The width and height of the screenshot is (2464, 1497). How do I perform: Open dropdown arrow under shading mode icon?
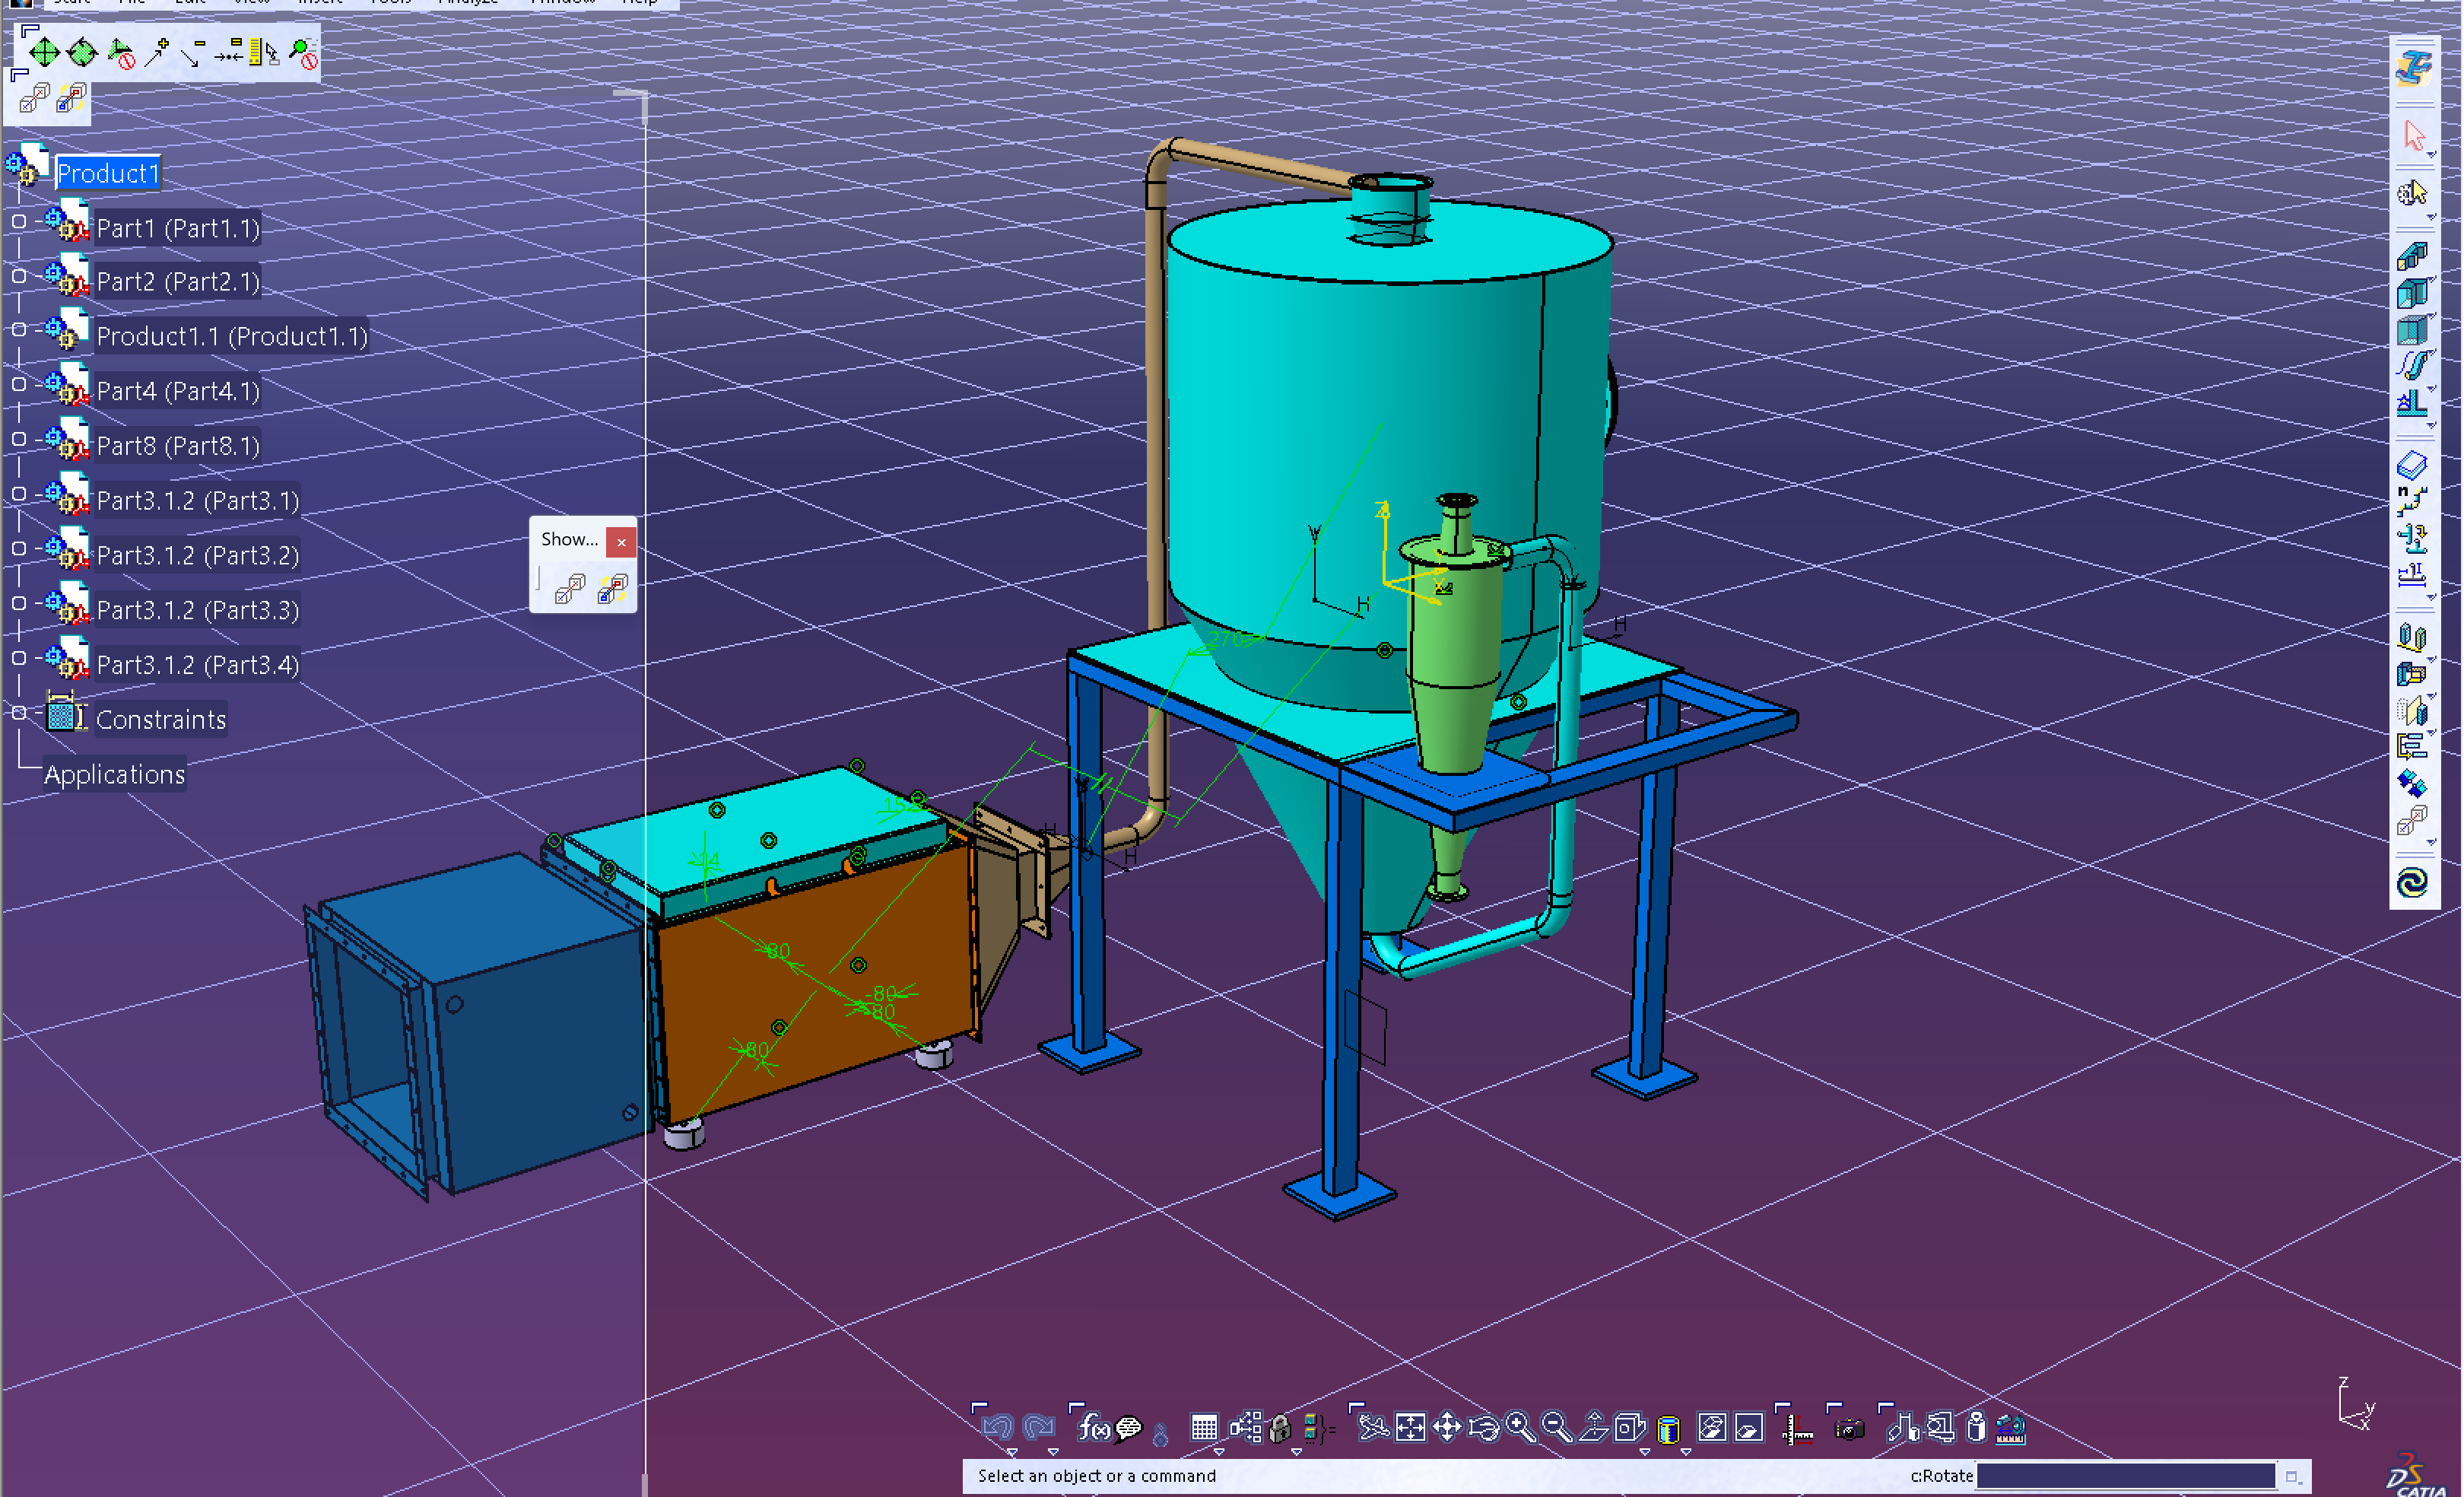1686,1452
